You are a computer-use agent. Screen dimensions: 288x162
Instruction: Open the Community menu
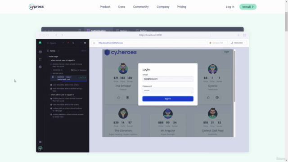click(x=141, y=7)
